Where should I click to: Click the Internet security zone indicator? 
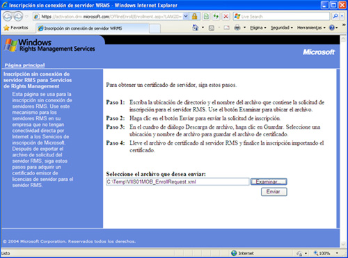click(x=242, y=253)
